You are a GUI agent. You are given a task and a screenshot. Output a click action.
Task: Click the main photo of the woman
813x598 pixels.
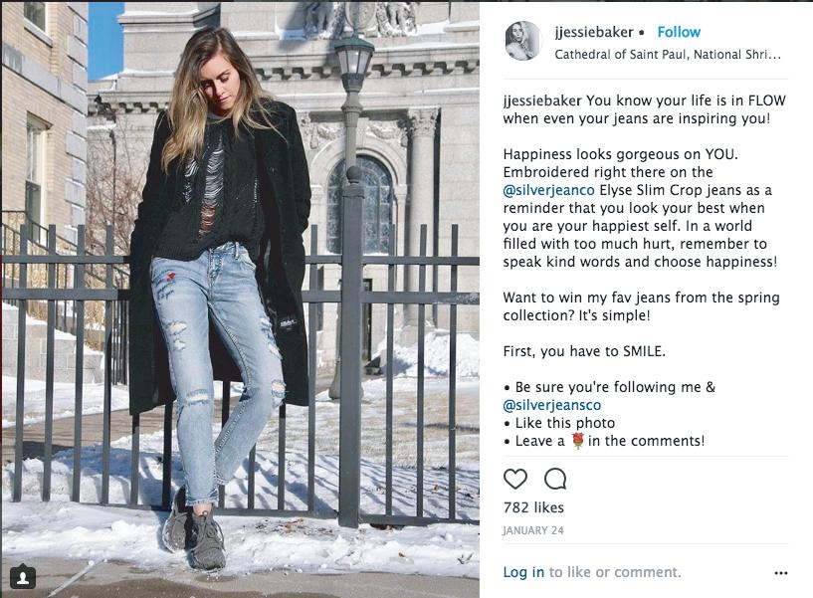point(240,299)
